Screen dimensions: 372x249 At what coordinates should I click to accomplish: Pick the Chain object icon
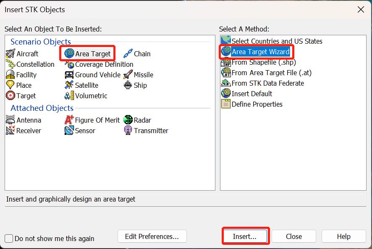128,54
